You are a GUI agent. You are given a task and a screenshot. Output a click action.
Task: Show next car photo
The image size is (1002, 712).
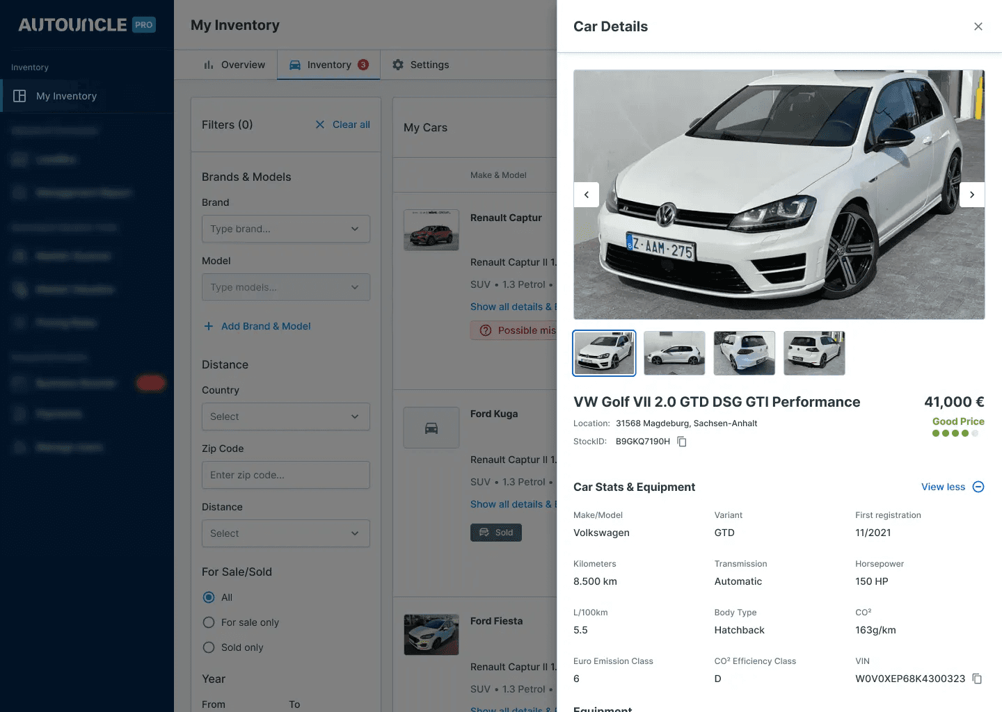tap(972, 195)
